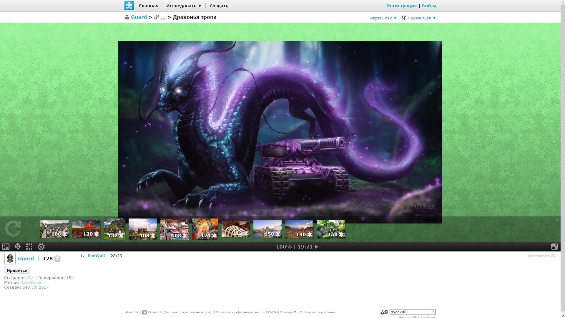Open the Поделиться share dropdown
This screenshot has height=318, width=565.
[421, 18]
